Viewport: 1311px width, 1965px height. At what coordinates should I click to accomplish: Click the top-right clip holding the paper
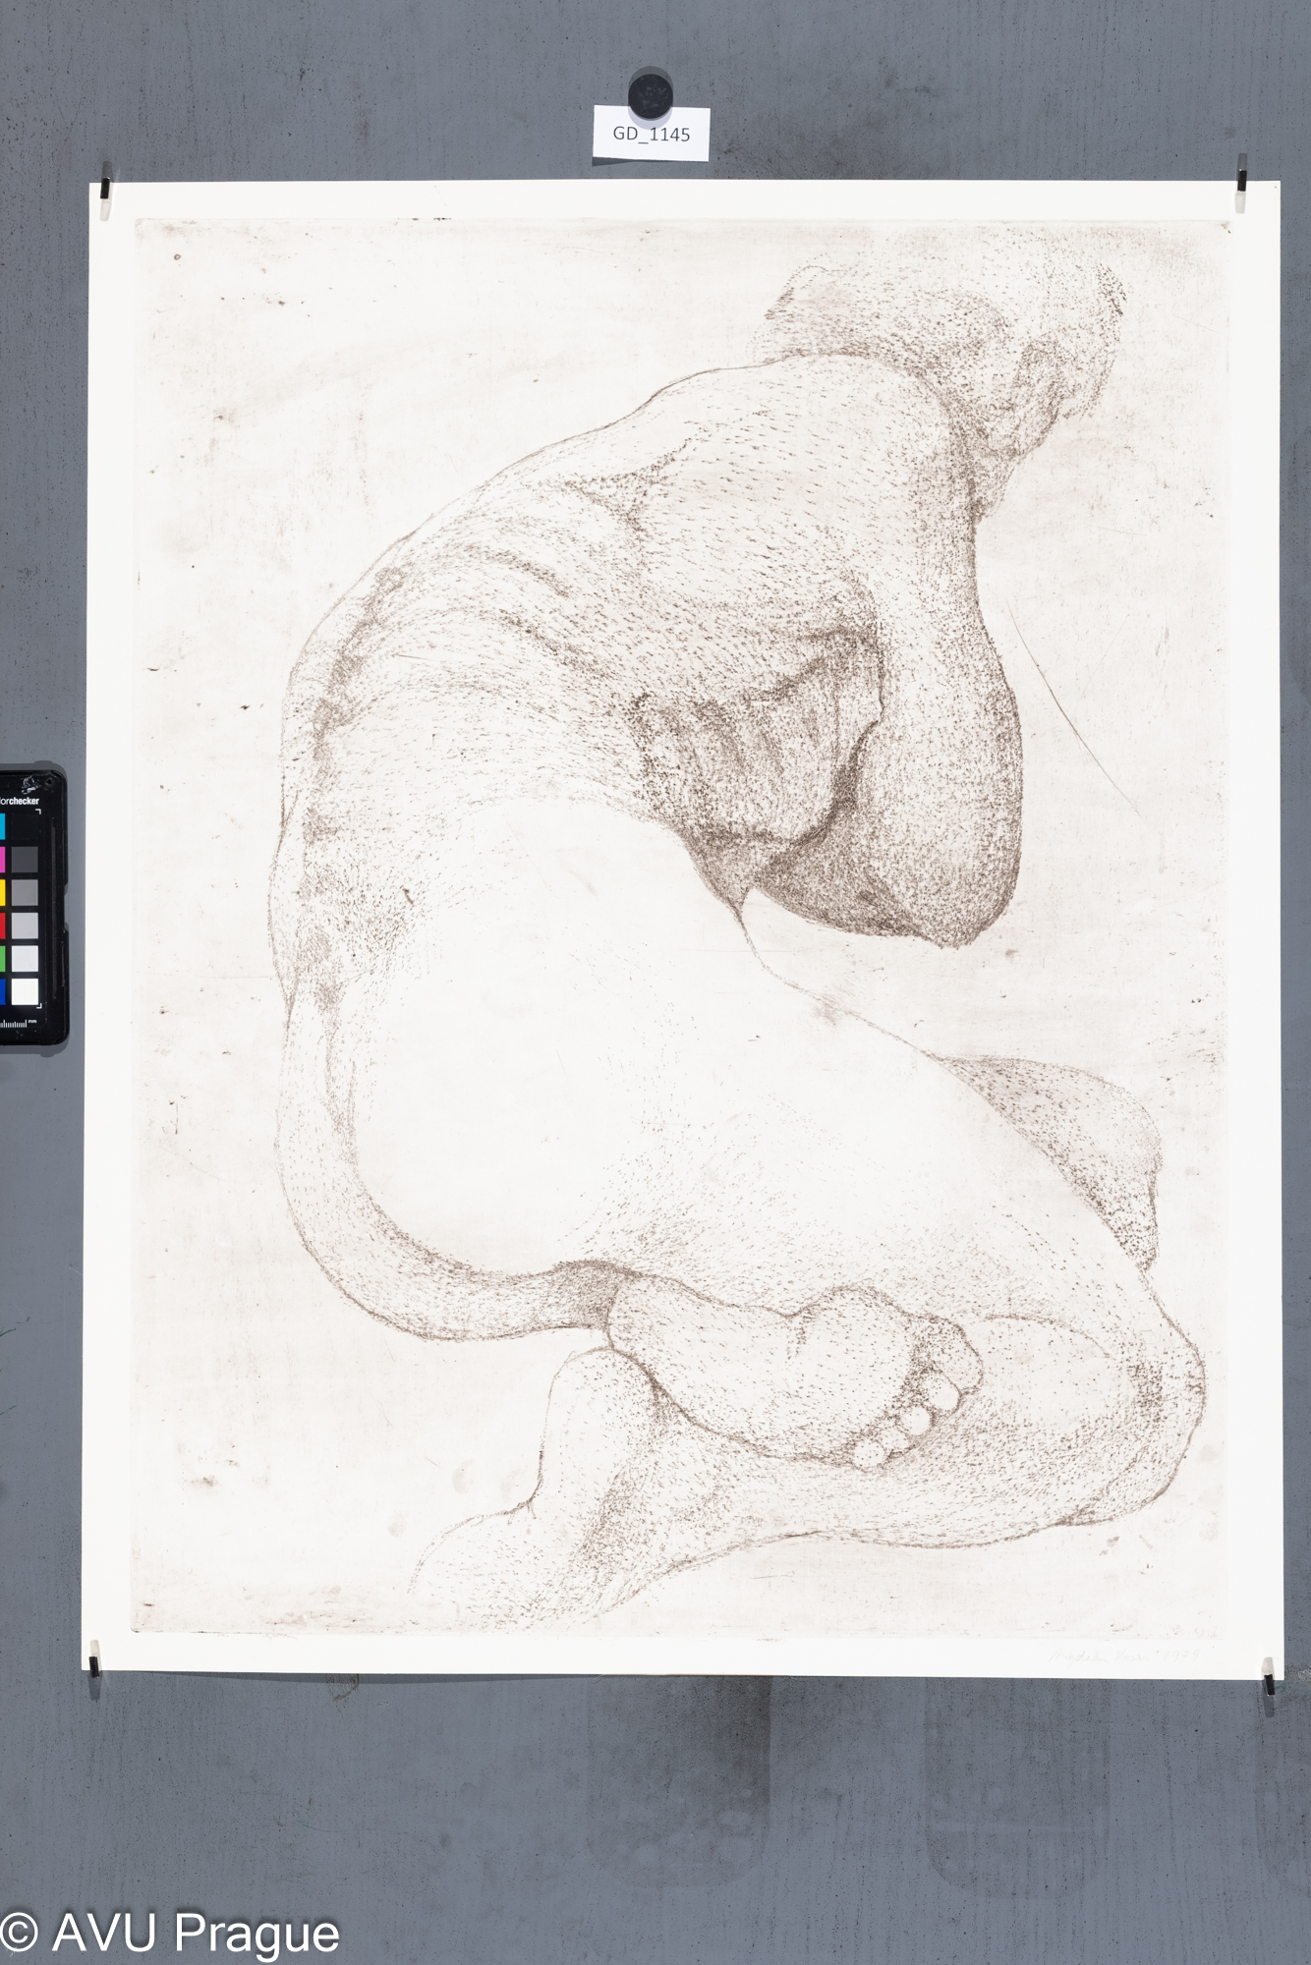(1241, 178)
